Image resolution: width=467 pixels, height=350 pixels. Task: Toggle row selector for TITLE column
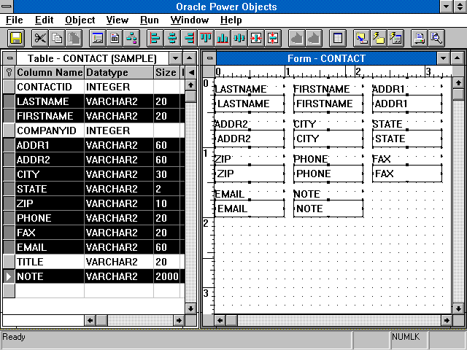[x=8, y=262]
